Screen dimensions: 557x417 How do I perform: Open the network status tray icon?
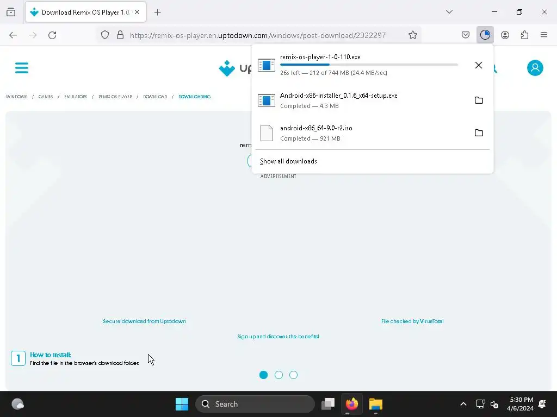coord(480,404)
